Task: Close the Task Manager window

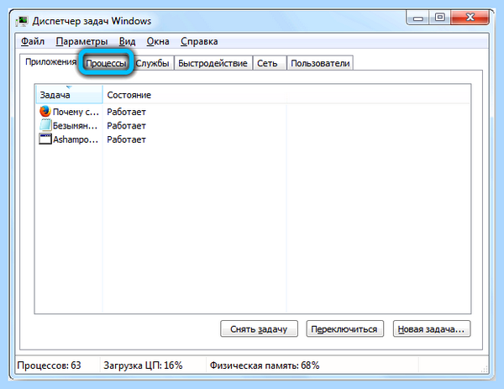Action: pos(470,17)
